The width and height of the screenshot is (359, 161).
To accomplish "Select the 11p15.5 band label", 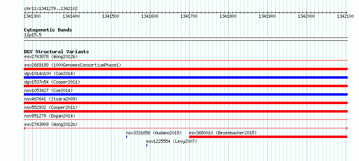I will [33, 35].
